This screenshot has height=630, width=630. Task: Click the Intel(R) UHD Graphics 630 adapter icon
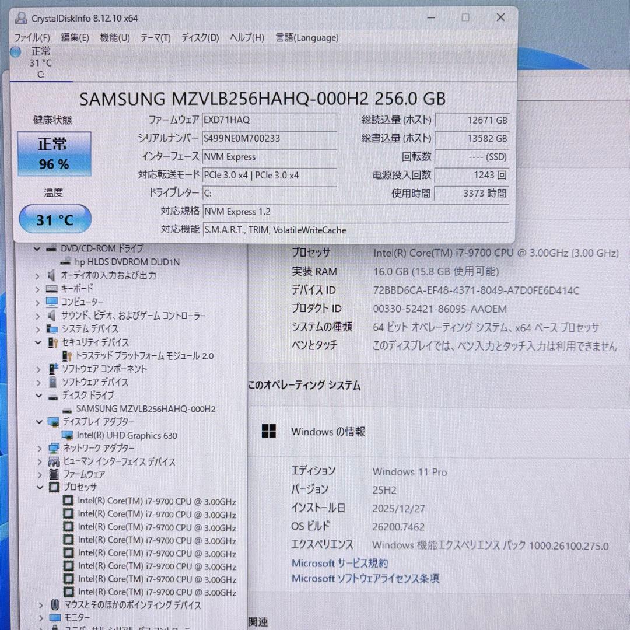click(68, 435)
